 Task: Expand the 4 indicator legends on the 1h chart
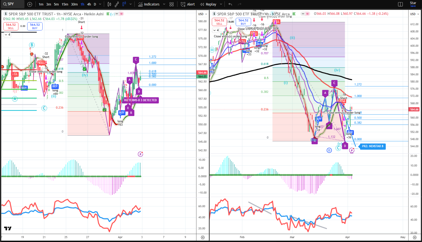pos(7,35)
